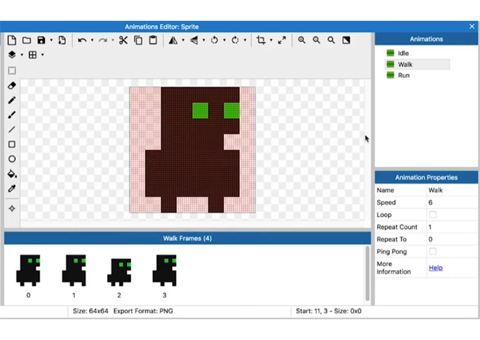
Task: Undo the last action
Action: pos(82,40)
